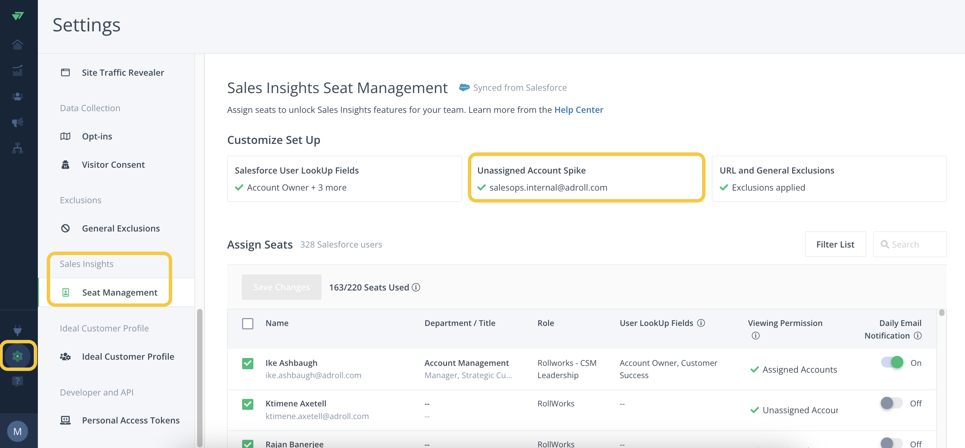Click info icon beside Daily Email Notification
The width and height of the screenshot is (965, 448).
click(x=918, y=335)
